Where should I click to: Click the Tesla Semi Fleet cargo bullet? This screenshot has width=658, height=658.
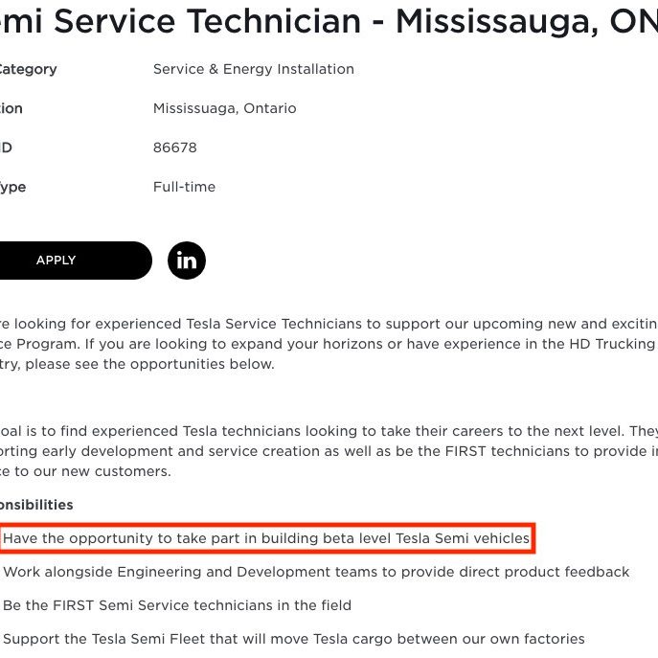294,639
